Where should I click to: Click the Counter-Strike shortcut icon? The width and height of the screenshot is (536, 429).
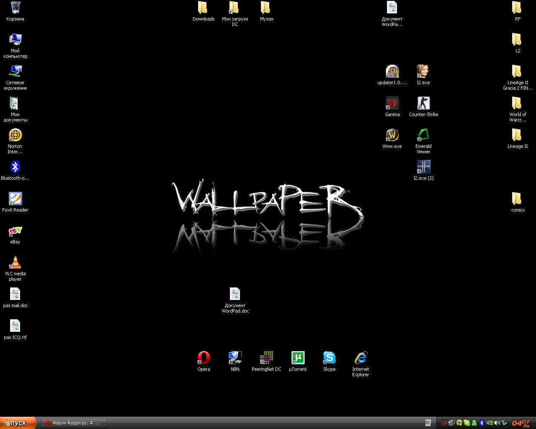click(423, 103)
